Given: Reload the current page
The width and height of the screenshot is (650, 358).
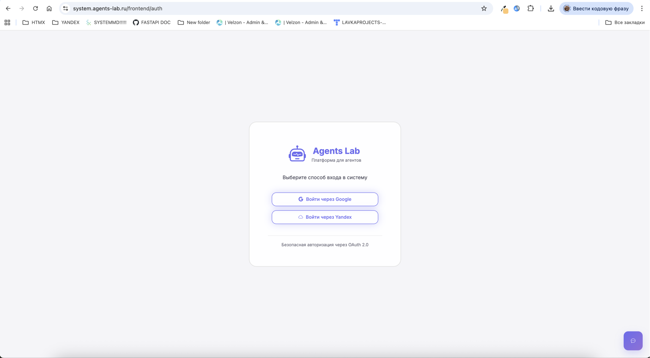Looking at the screenshot, I should 35,8.
